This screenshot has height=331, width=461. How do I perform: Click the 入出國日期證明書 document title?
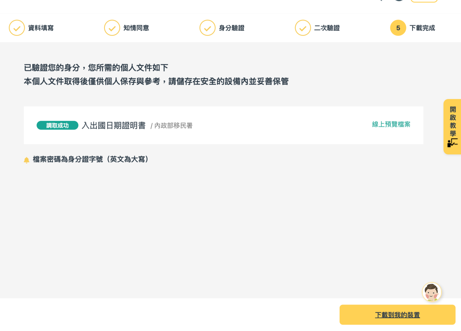[x=114, y=126]
